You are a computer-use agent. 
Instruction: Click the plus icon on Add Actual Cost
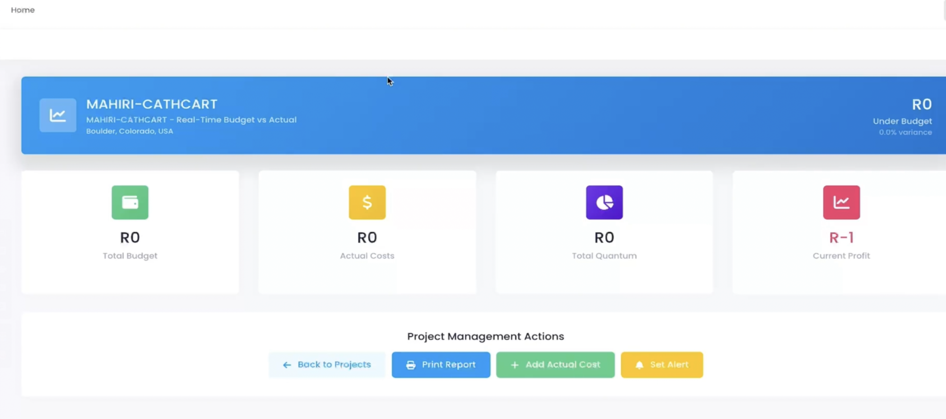[514, 365]
